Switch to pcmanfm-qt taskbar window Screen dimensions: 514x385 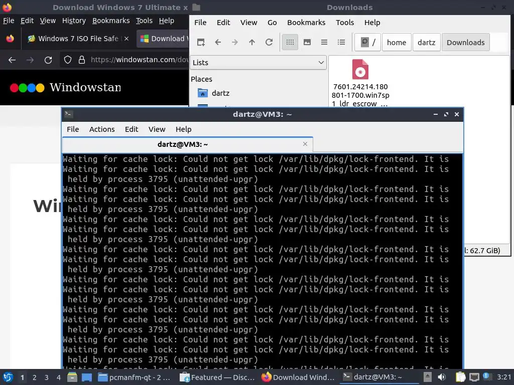(135, 377)
